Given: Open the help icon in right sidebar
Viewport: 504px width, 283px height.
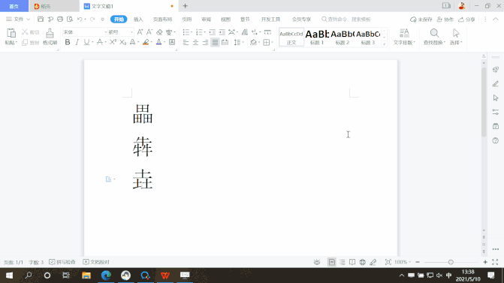Looking at the screenshot, I should pyautogui.click(x=495, y=140).
